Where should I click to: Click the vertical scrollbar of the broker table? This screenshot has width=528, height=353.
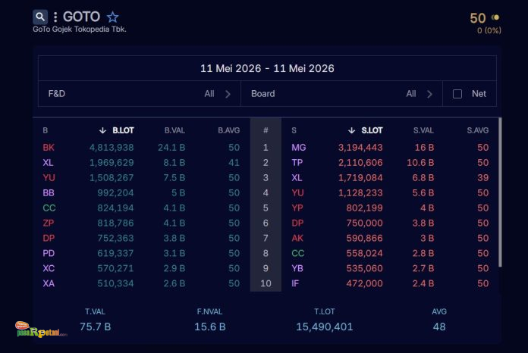pos(500,192)
